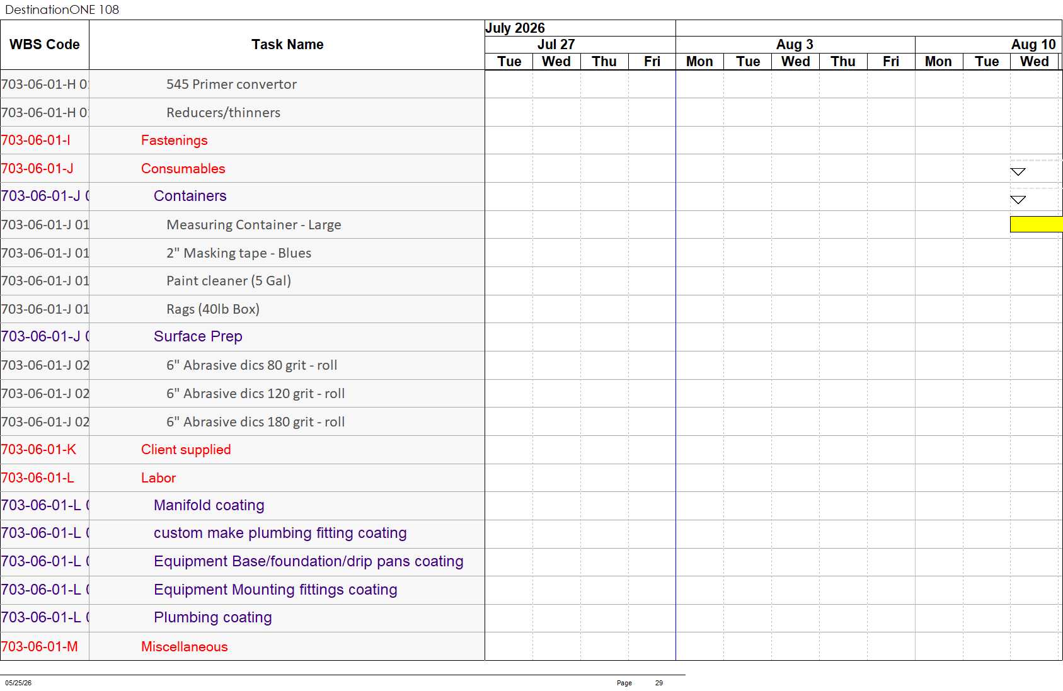Click the Labor group row

pyautogui.click(x=243, y=478)
